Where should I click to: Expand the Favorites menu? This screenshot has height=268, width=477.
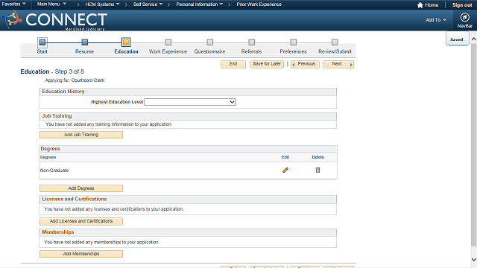[x=13, y=4]
